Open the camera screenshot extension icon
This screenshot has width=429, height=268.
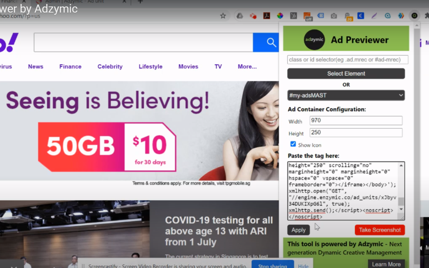[x=334, y=16]
